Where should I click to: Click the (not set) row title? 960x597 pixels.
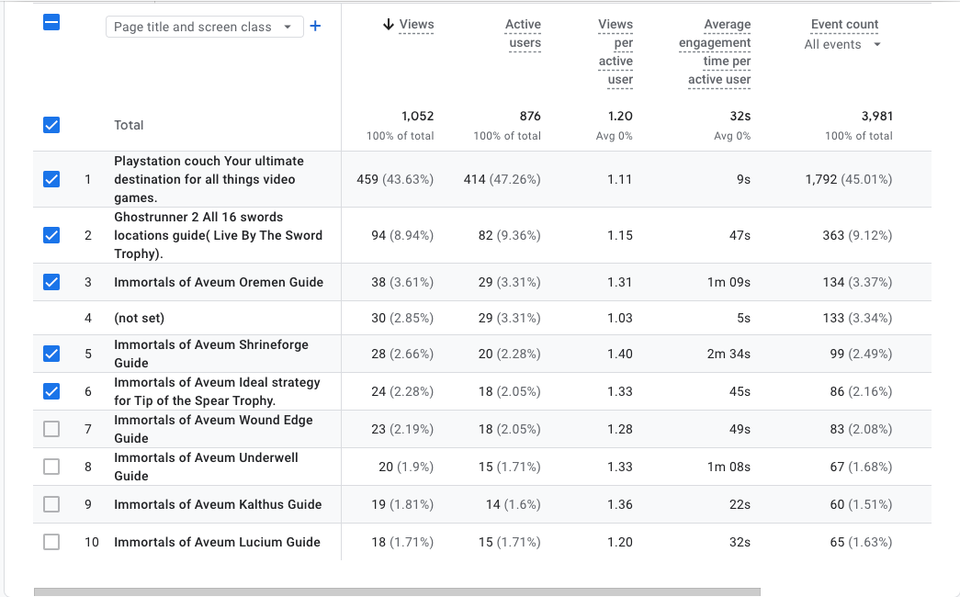(139, 318)
